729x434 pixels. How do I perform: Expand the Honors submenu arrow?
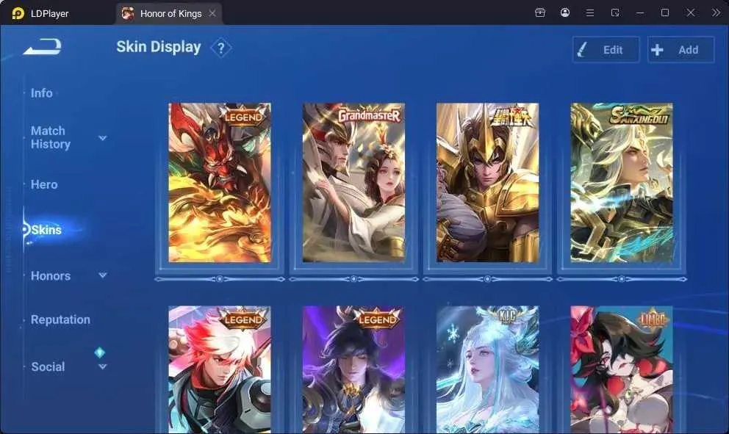click(103, 275)
